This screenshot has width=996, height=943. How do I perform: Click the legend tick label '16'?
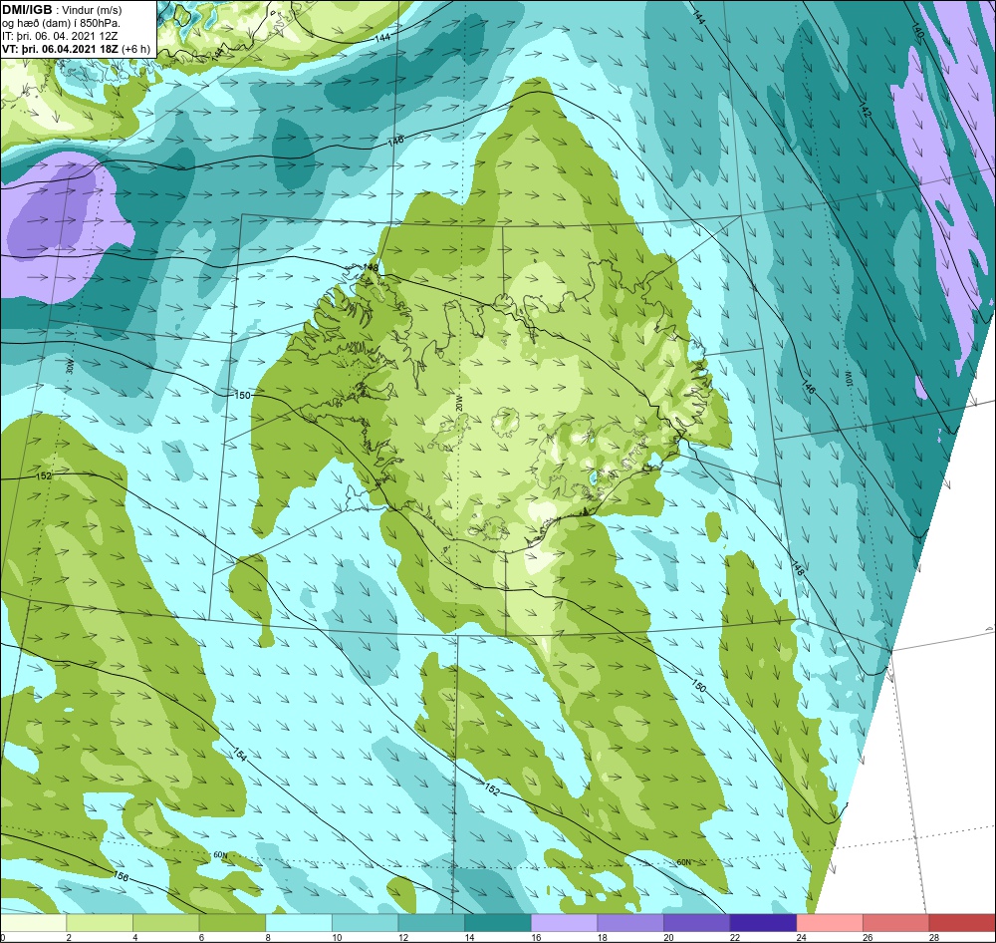[536, 937]
